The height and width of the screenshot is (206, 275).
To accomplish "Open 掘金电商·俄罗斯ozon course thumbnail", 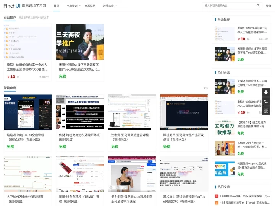I will coord(132,174).
